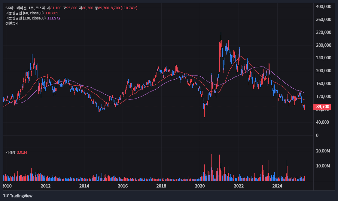Screen dimensions: 338x201
Task: Click the open price value 81,100
Action: tap(56, 8)
